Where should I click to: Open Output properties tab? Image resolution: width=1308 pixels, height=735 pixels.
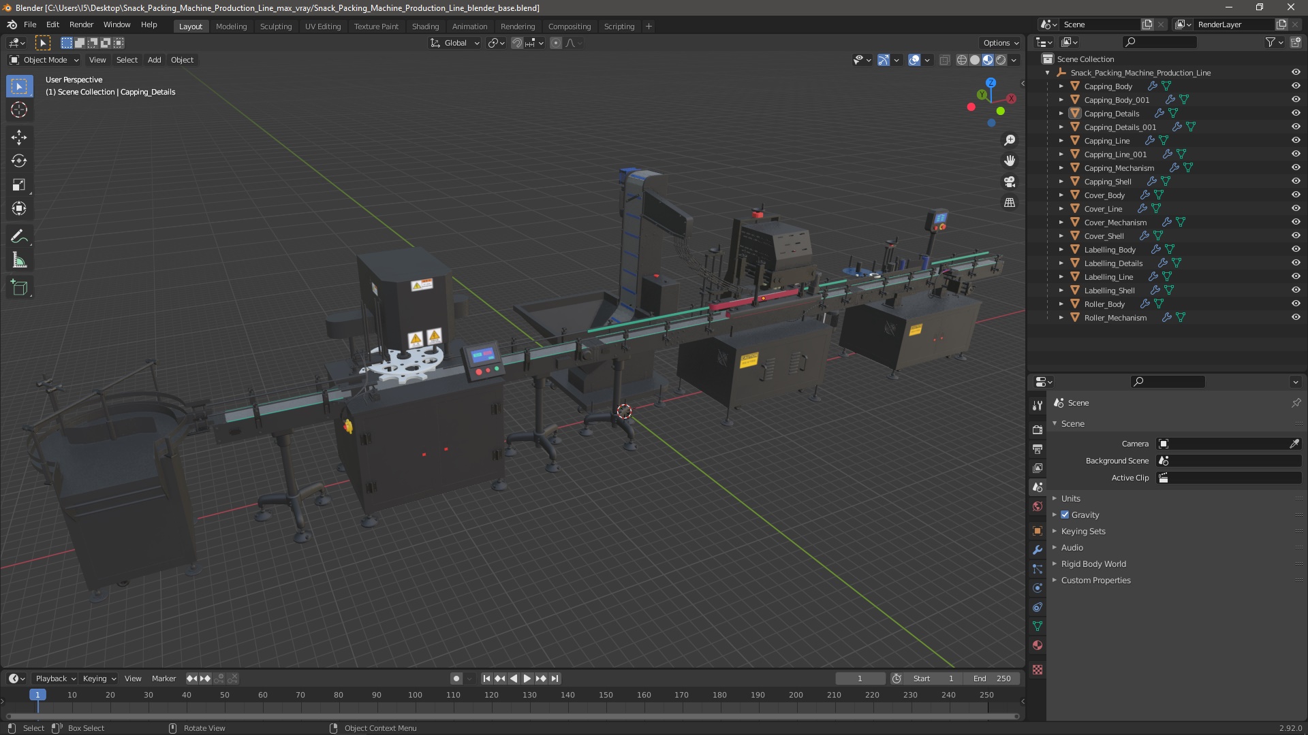coord(1038,449)
